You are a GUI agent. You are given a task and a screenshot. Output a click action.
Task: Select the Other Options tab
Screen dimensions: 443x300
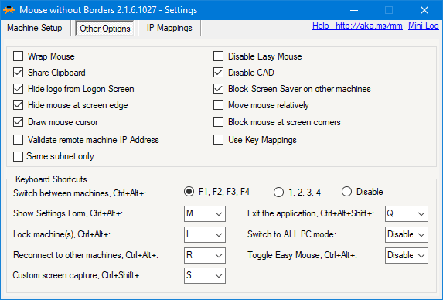[105, 29]
